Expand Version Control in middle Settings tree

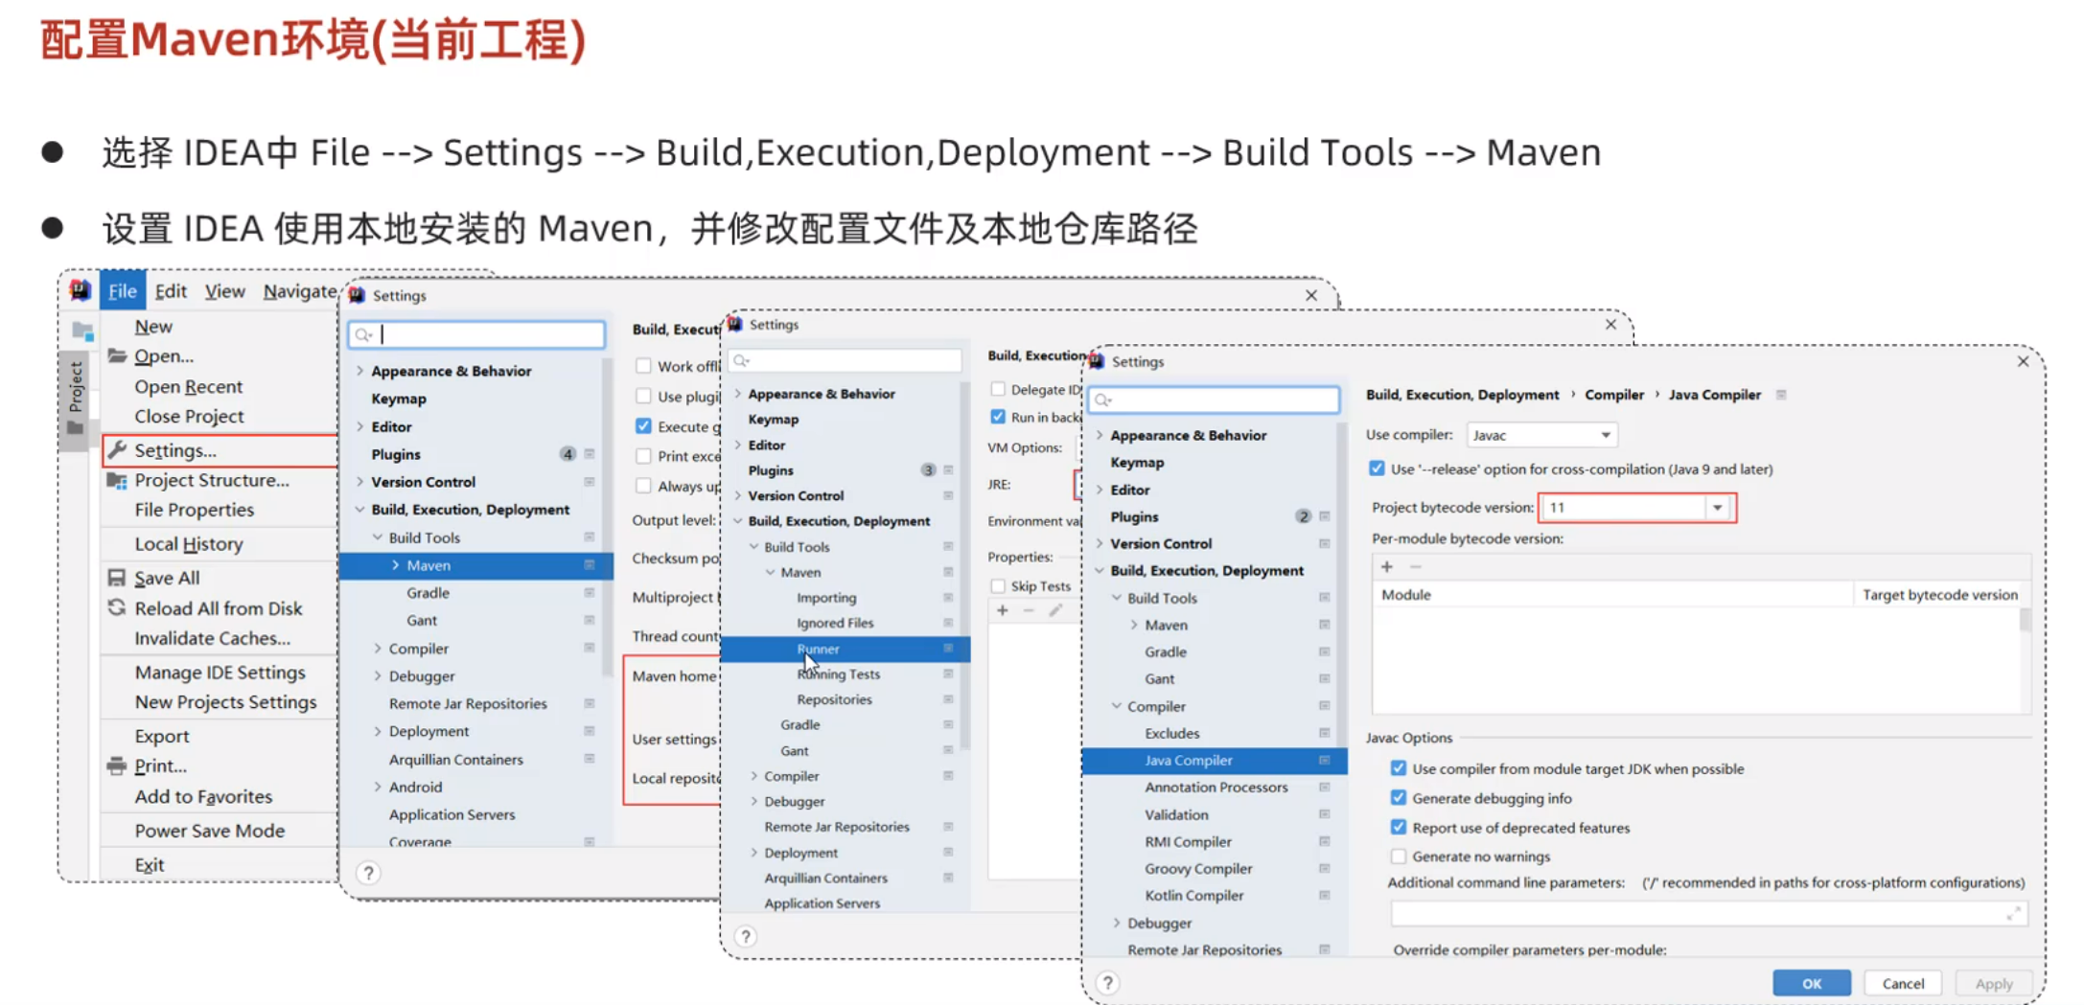737,495
